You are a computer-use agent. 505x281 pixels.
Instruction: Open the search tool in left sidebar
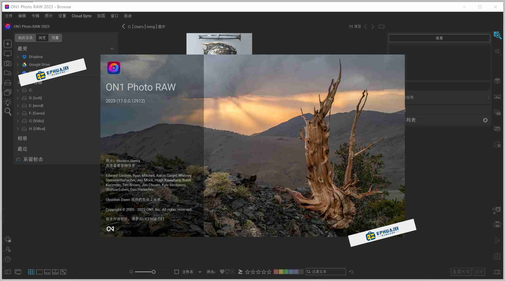(x=8, y=112)
